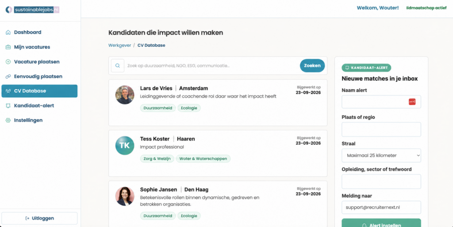Click the sustainablejobs.nl logo
The image size is (453, 227).
[32, 10]
